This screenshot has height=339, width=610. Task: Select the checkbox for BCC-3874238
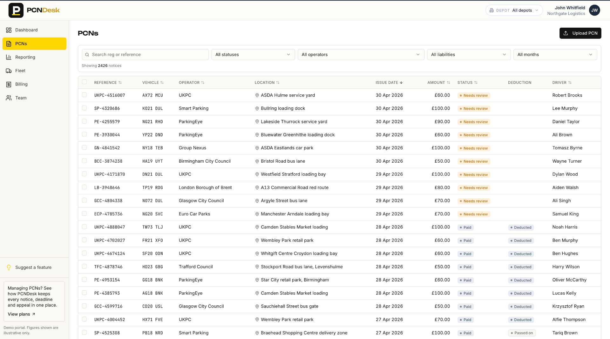[84, 161]
